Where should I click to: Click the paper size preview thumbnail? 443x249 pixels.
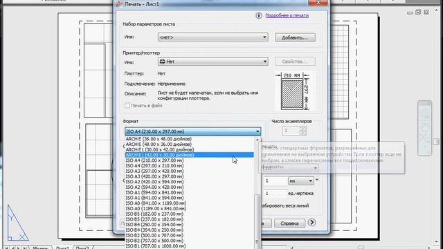tap(292, 91)
